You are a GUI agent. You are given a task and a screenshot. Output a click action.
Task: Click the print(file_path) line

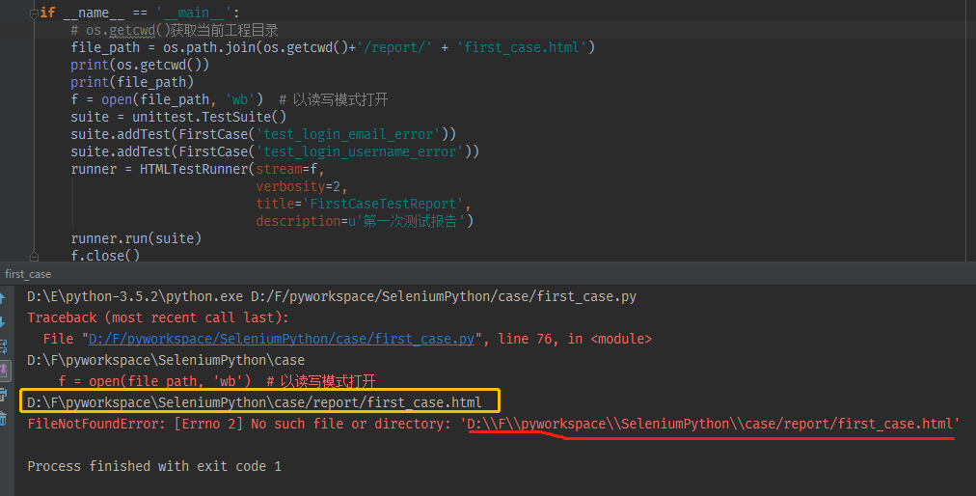(x=132, y=82)
